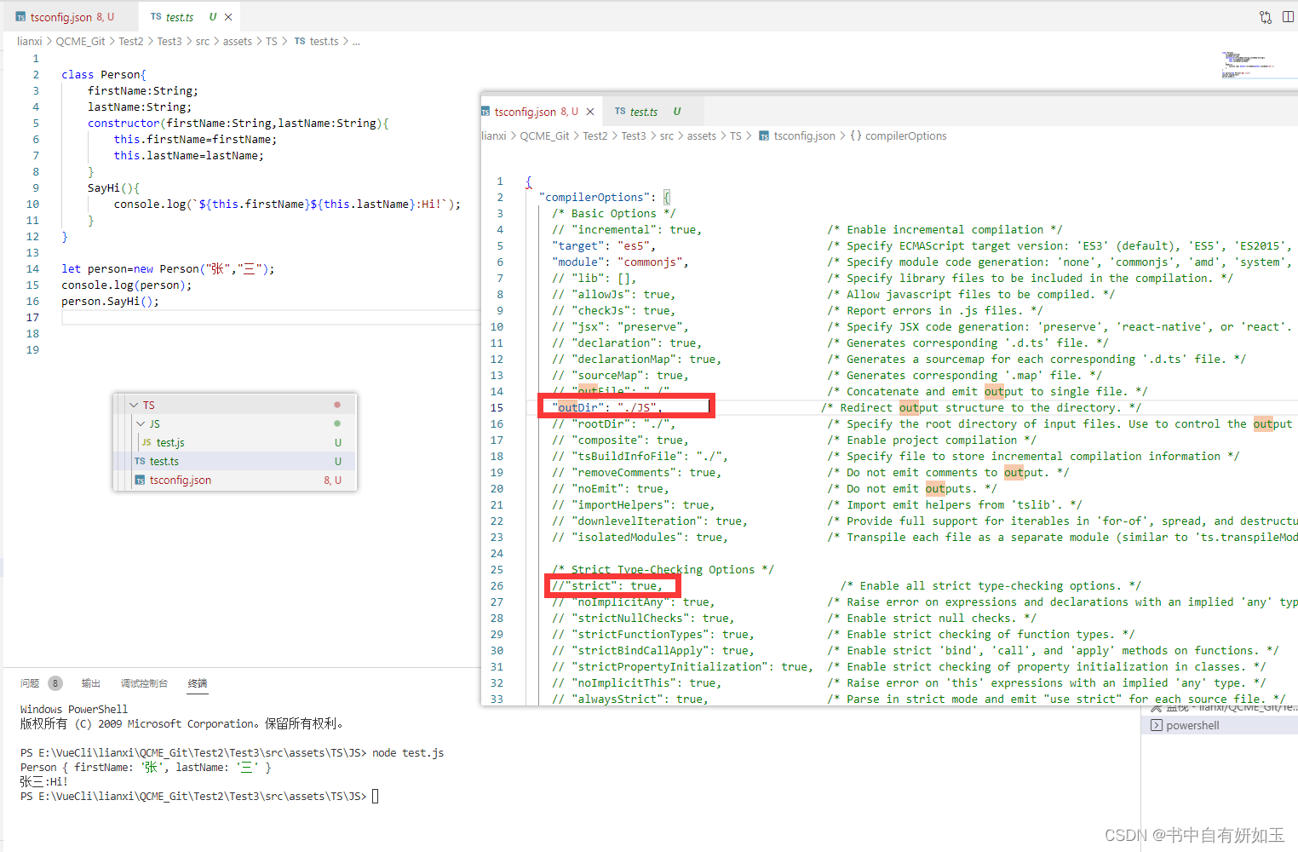Close the test.ts tab in the back editor
This screenshot has width=1298, height=852.
click(x=228, y=17)
